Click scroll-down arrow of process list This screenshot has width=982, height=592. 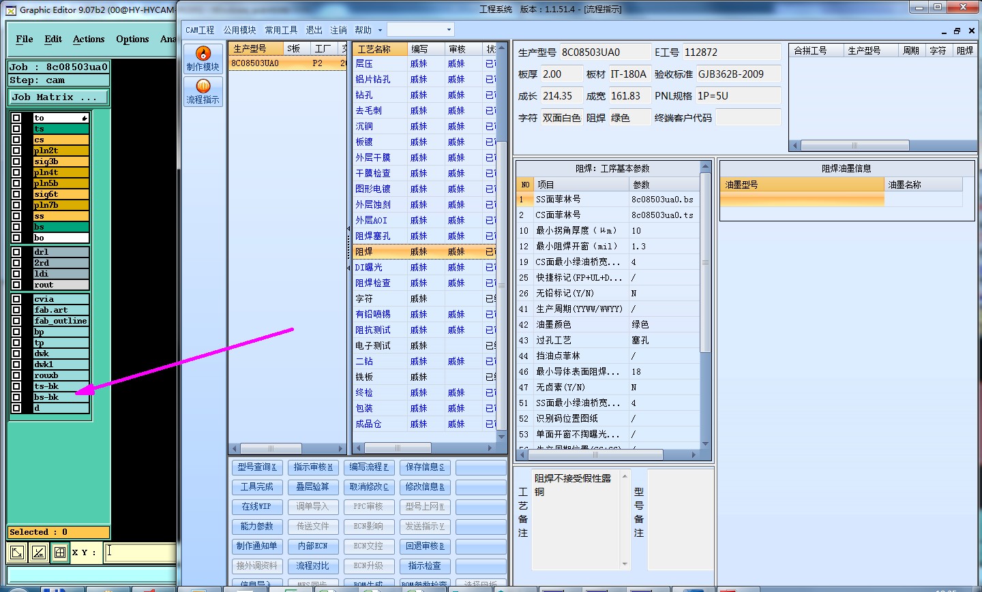click(501, 437)
